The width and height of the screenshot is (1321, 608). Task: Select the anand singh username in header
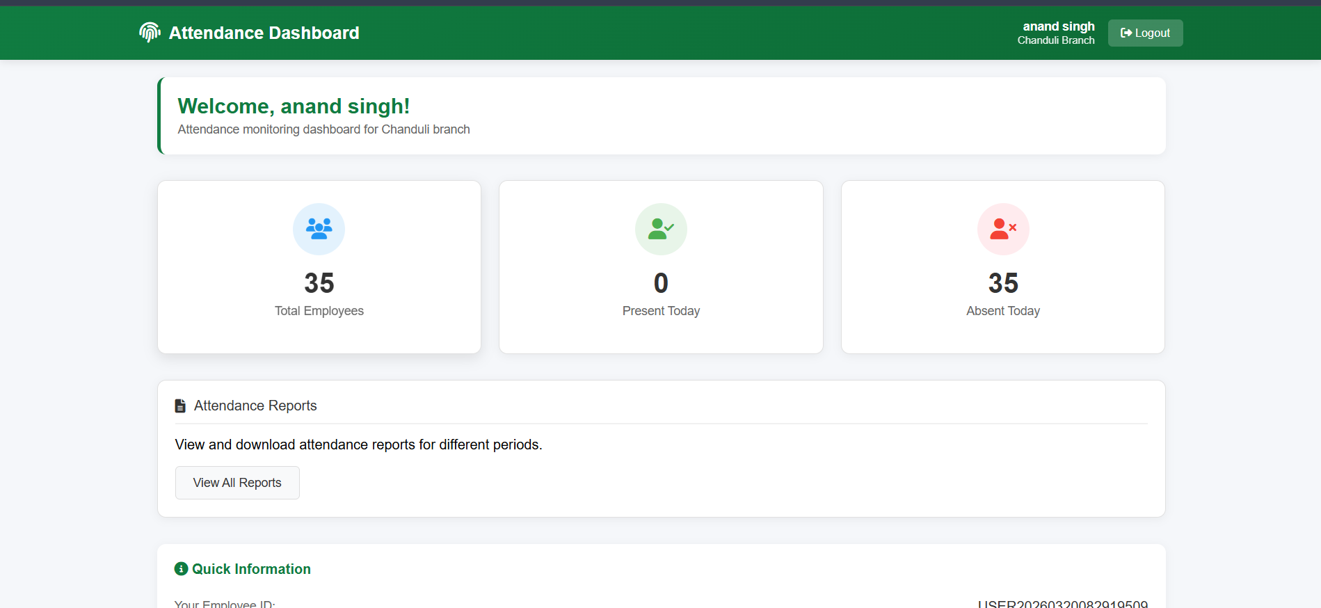click(x=1058, y=26)
